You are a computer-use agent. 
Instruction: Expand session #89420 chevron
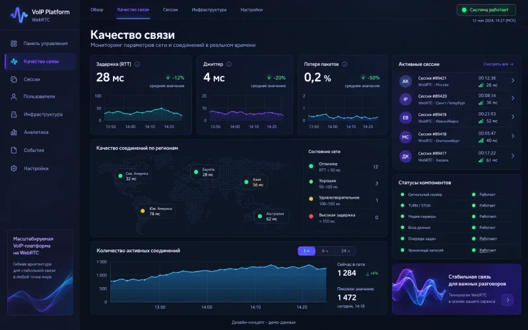click(513, 98)
